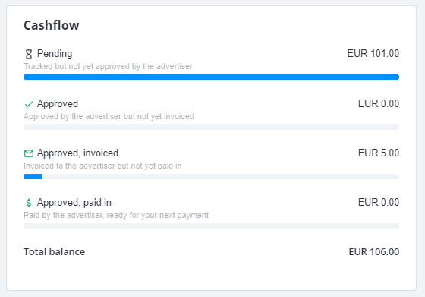425x297 pixels.
Task: Click the Approved, paid in label
Action: pos(74,203)
